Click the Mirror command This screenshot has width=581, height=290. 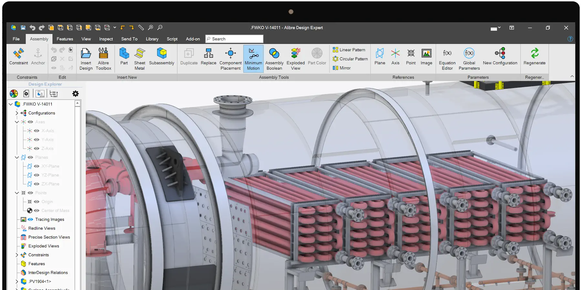coord(342,68)
